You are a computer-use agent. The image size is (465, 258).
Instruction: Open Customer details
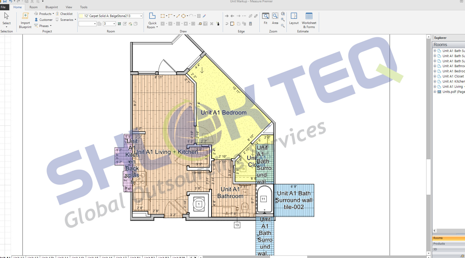coord(43,20)
